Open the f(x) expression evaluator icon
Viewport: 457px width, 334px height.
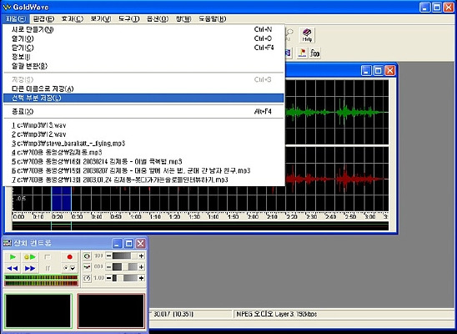(x=315, y=53)
